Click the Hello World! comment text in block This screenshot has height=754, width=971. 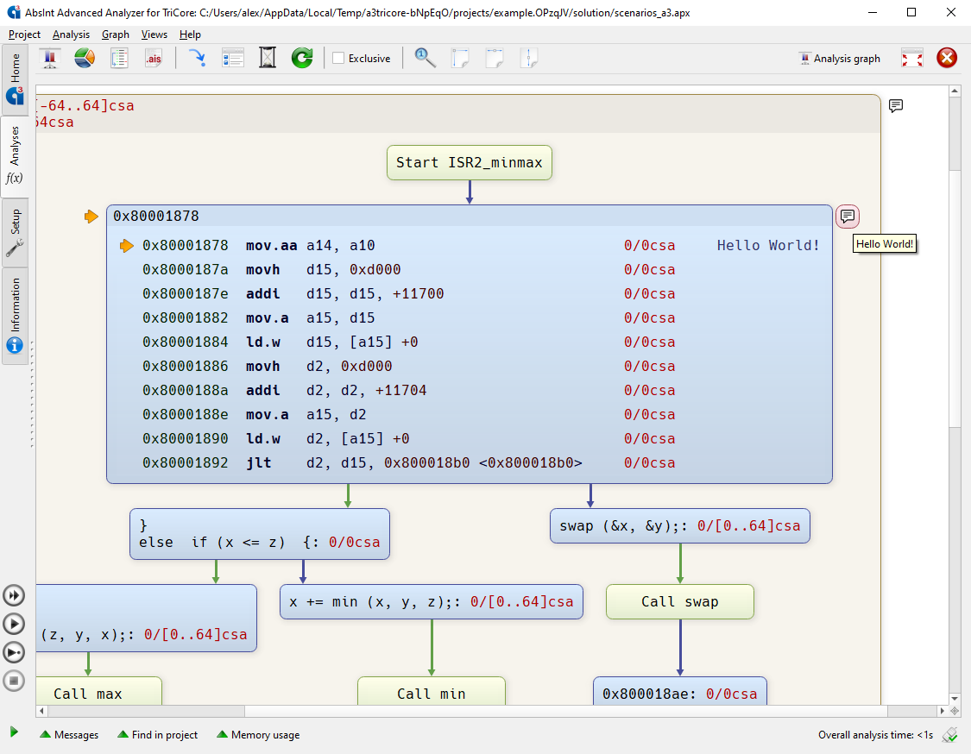click(x=768, y=246)
